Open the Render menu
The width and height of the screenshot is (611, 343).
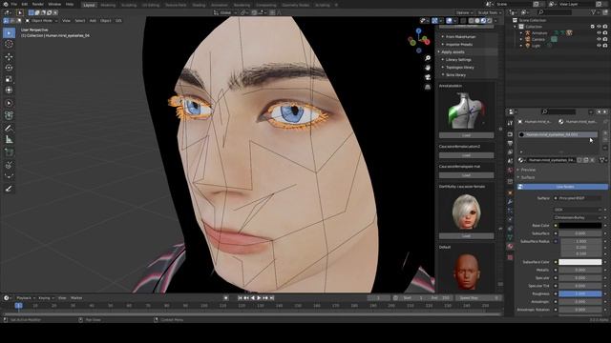click(x=38, y=4)
